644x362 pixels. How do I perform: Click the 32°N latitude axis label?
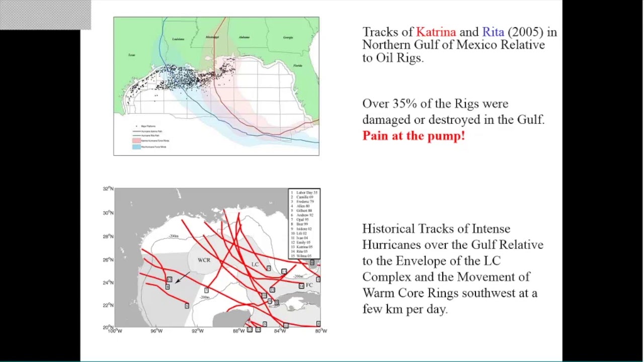coord(108,189)
